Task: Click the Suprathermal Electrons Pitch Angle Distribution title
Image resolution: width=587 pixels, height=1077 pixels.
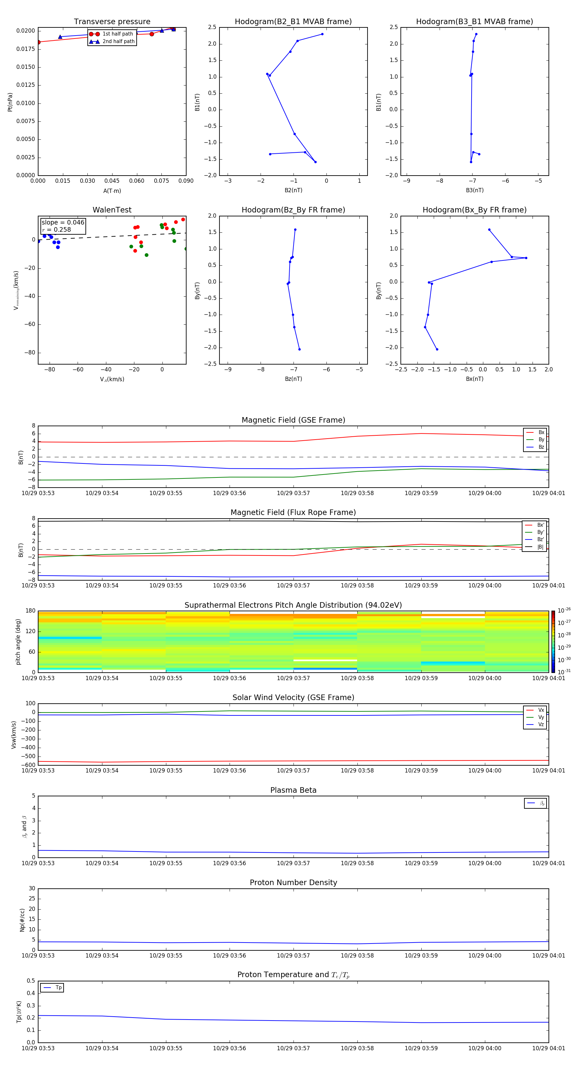Action: pos(293,605)
